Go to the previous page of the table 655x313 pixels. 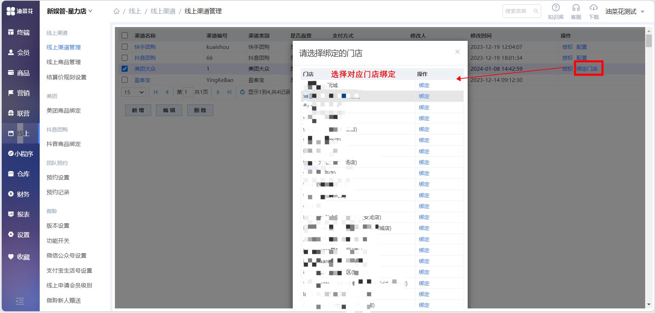(x=167, y=92)
